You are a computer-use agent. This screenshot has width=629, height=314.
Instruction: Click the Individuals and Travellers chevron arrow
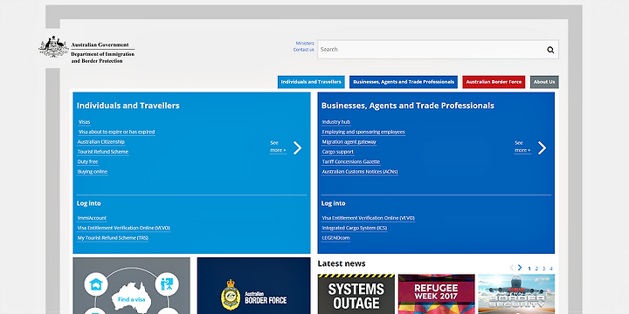pyautogui.click(x=297, y=147)
